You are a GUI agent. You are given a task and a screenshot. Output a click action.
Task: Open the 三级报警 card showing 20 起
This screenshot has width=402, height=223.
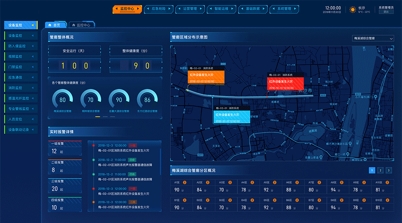coord(65,186)
